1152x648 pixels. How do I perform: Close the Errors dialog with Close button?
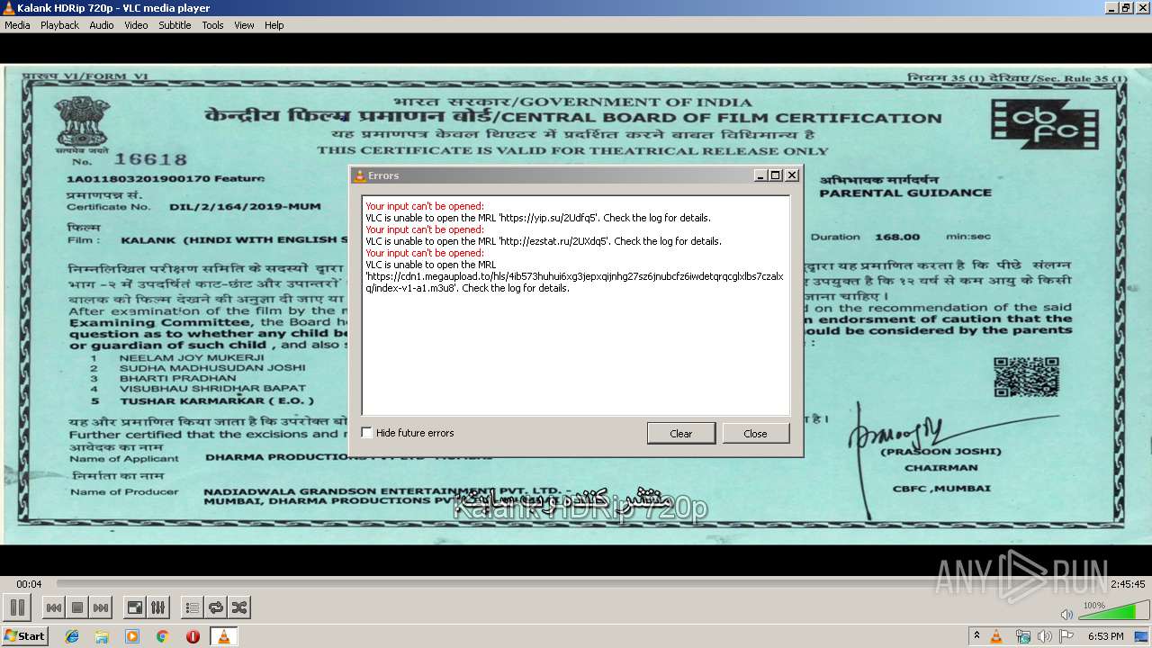point(756,433)
